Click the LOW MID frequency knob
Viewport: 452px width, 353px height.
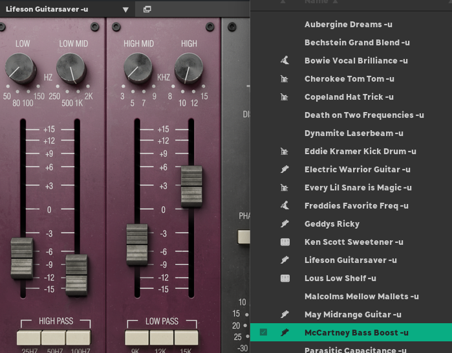71,69
